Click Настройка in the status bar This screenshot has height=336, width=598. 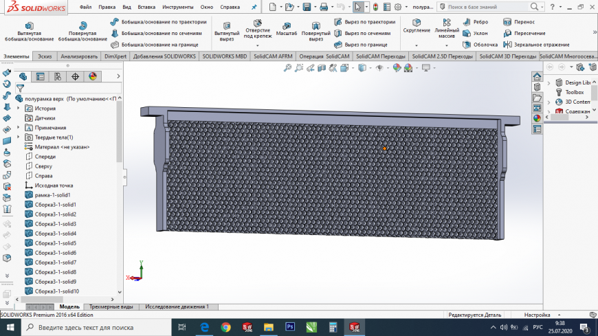pyautogui.click(x=537, y=315)
